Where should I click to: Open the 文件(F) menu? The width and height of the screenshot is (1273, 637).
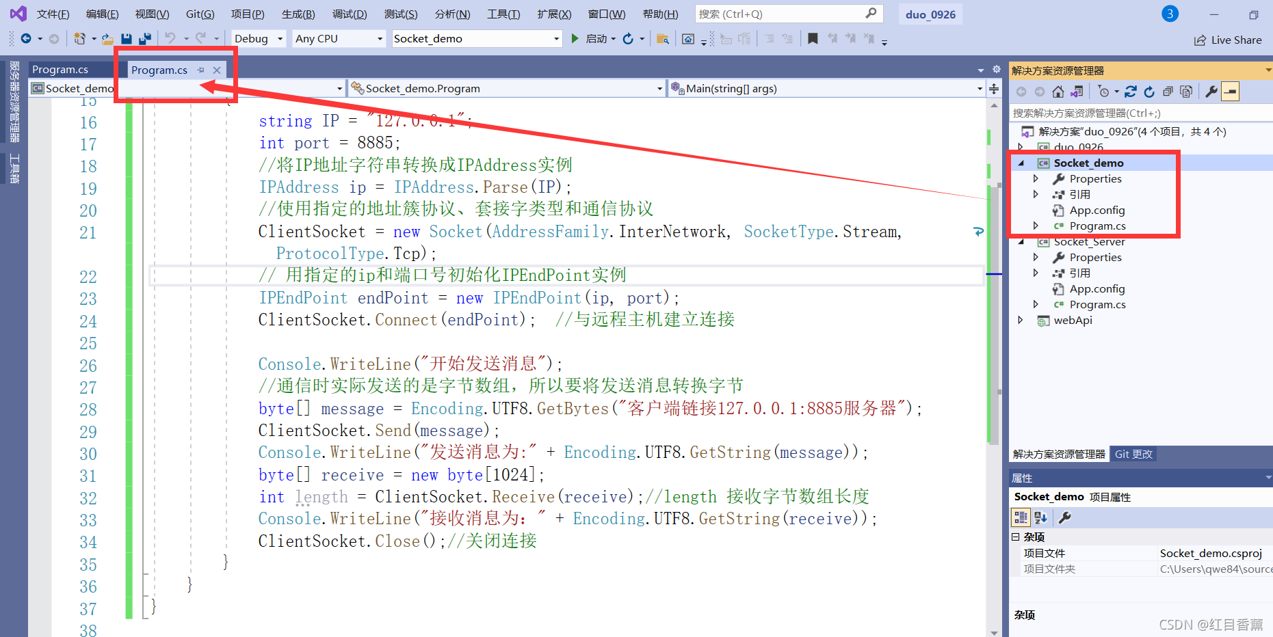coord(53,14)
